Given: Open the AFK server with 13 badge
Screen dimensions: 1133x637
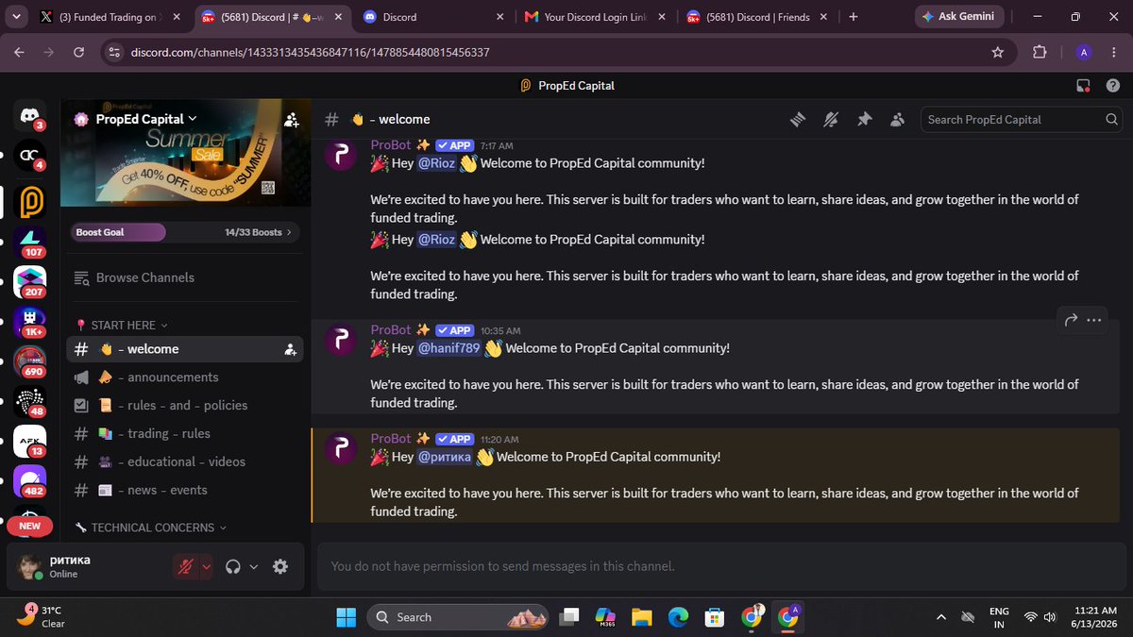Looking at the screenshot, I should point(30,442).
